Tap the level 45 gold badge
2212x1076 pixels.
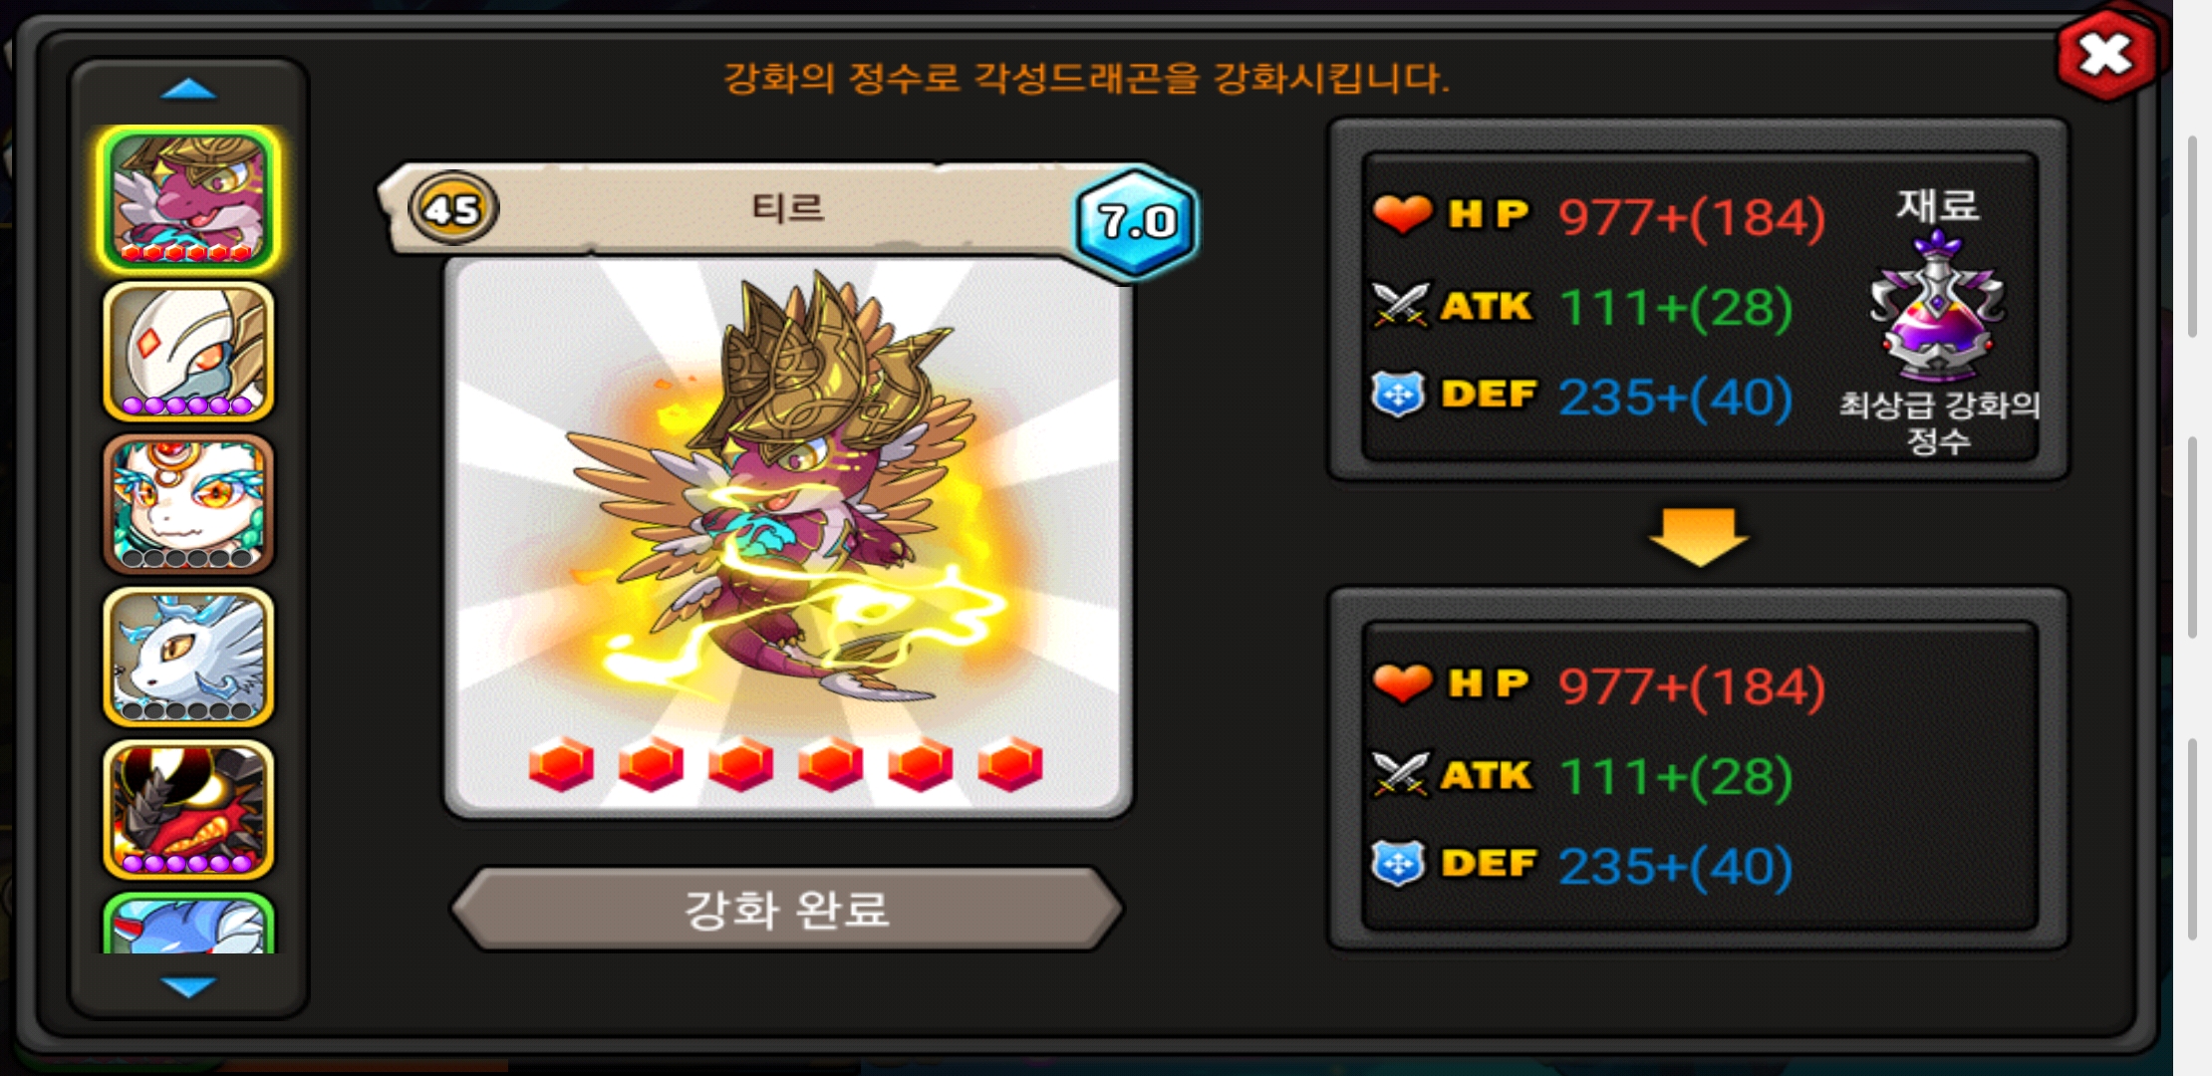[453, 209]
